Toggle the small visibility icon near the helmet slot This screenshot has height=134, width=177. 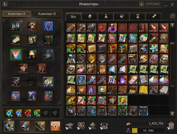tap(21, 22)
